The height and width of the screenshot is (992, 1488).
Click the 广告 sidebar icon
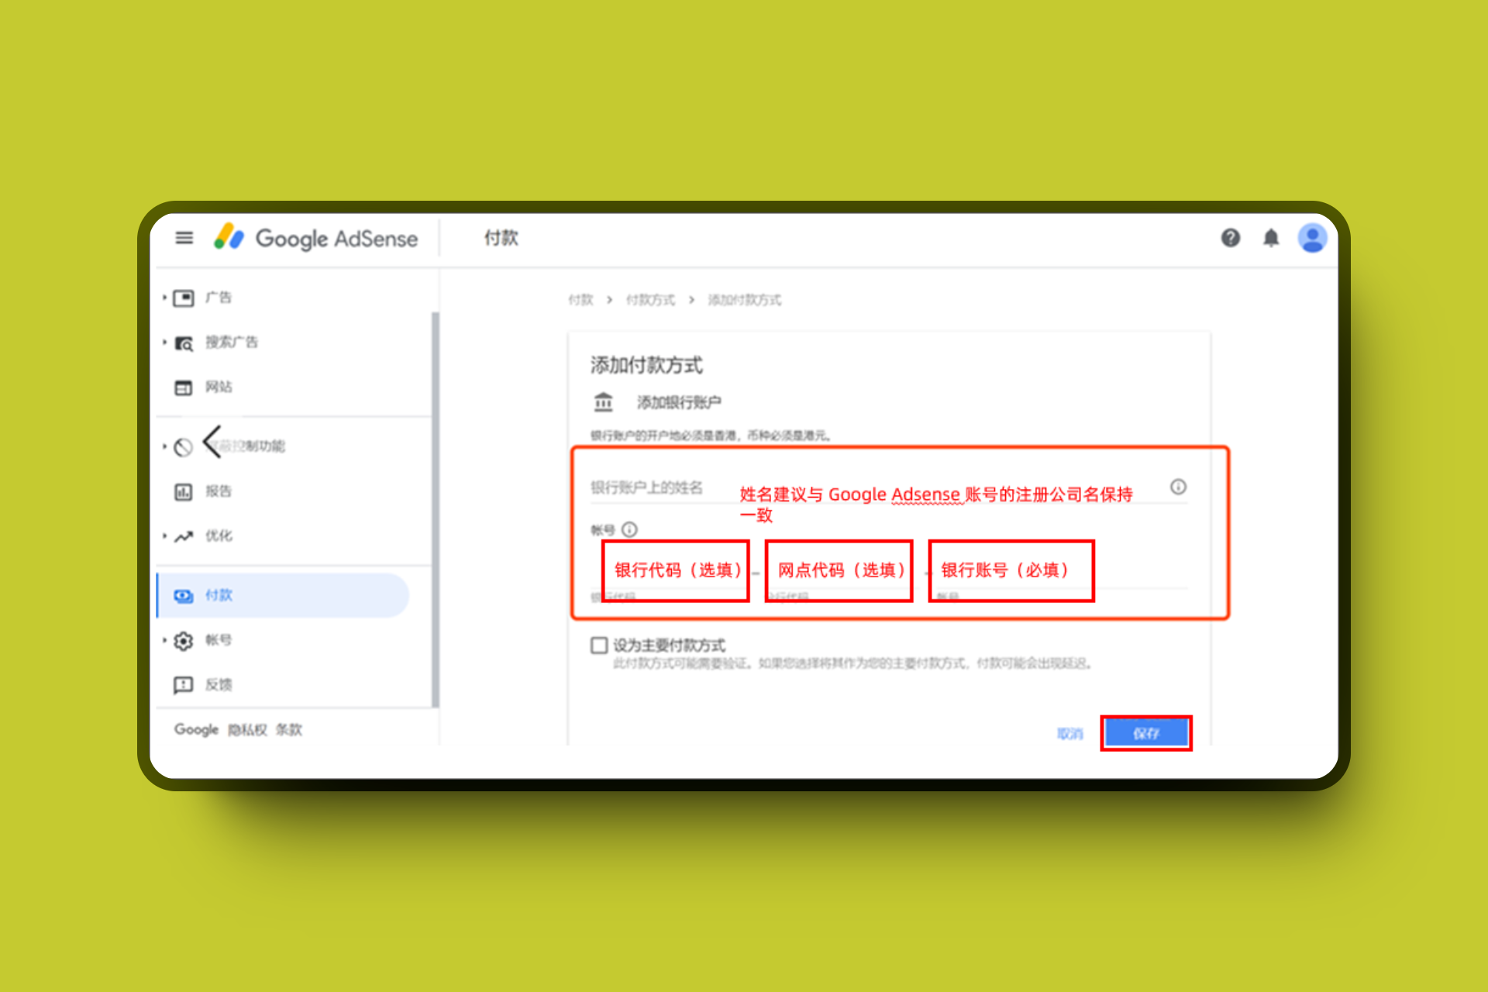184,298
